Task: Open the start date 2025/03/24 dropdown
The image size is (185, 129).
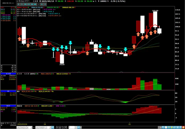Action: (x=31, y=127)
